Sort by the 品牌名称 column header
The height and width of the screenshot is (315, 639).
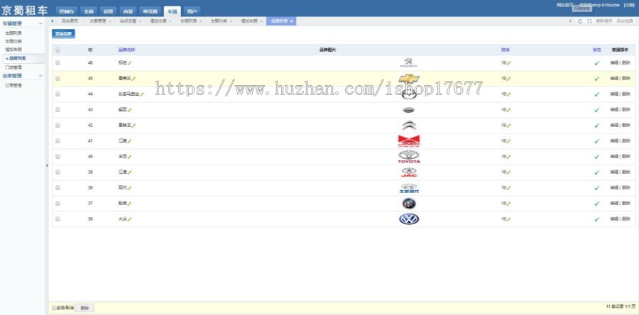[x=126, y=50]
